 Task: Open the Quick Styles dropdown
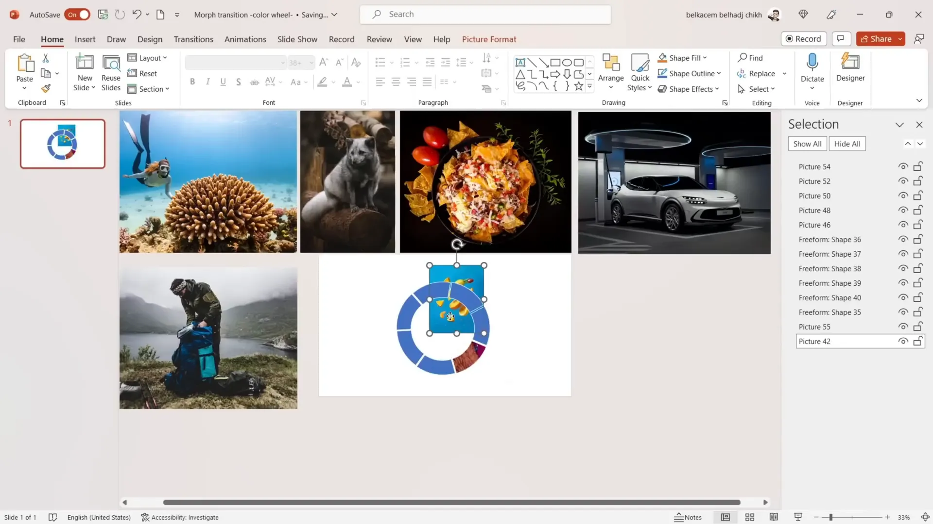point(639,72)
